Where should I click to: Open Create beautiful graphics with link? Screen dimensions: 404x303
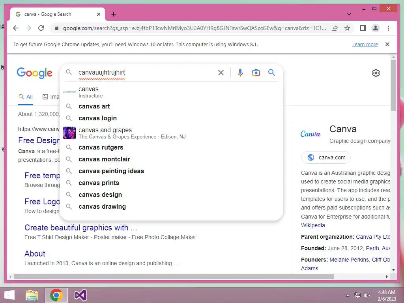coord(80,228)
